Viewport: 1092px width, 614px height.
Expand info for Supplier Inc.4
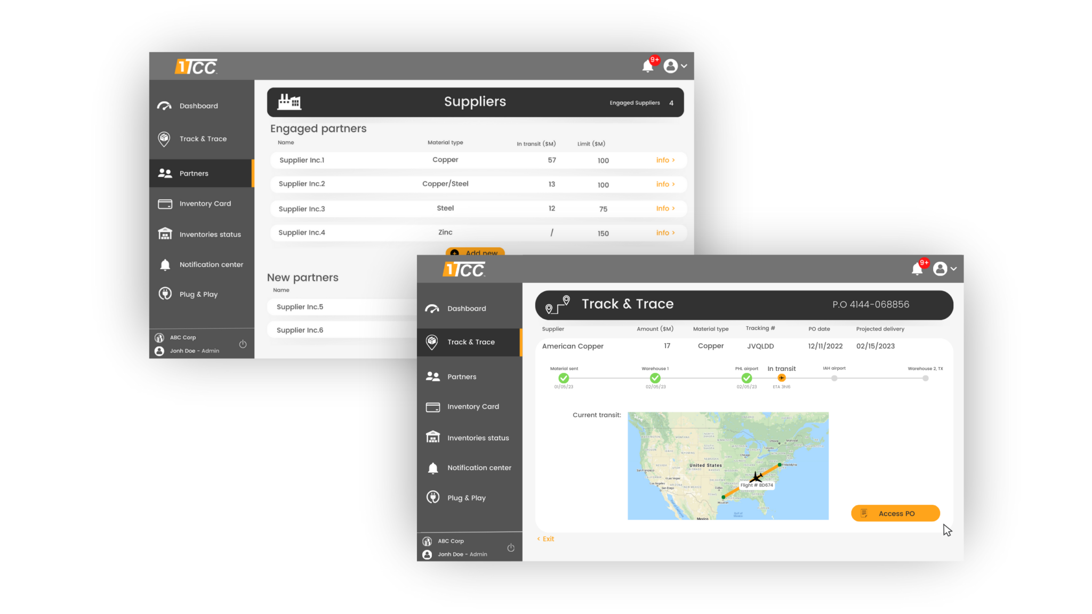point(665,232)
